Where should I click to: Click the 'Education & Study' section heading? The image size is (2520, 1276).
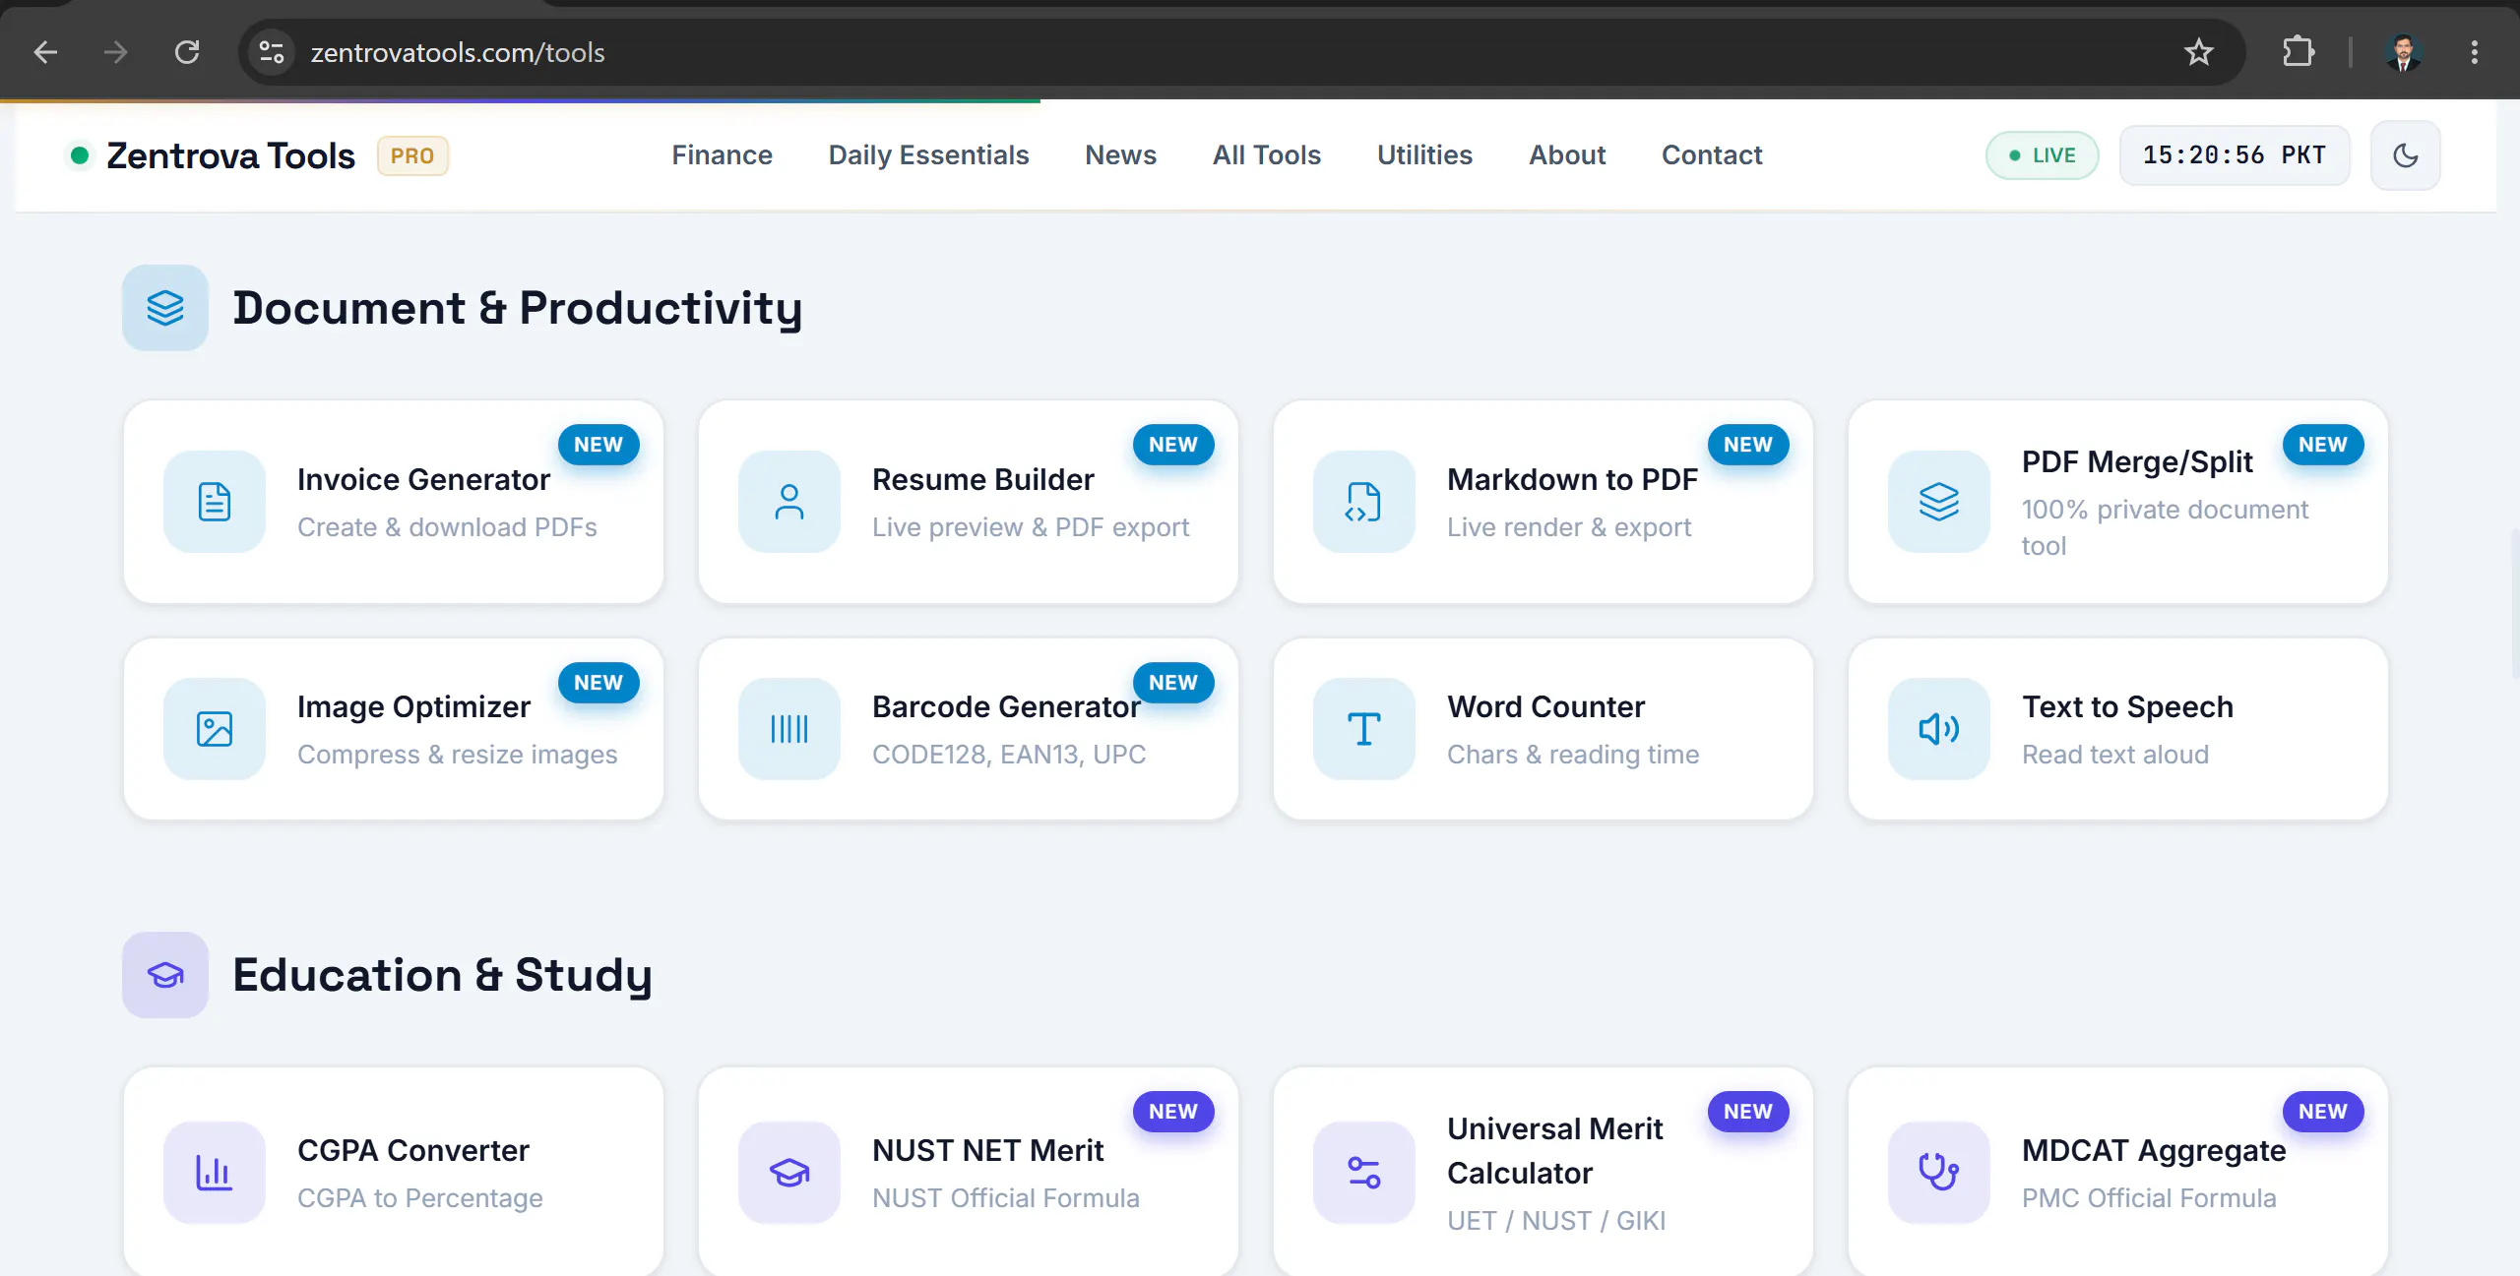click(442, 975)
